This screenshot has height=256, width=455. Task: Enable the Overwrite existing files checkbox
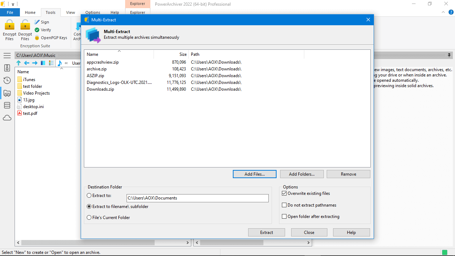[x=284, y=193]
